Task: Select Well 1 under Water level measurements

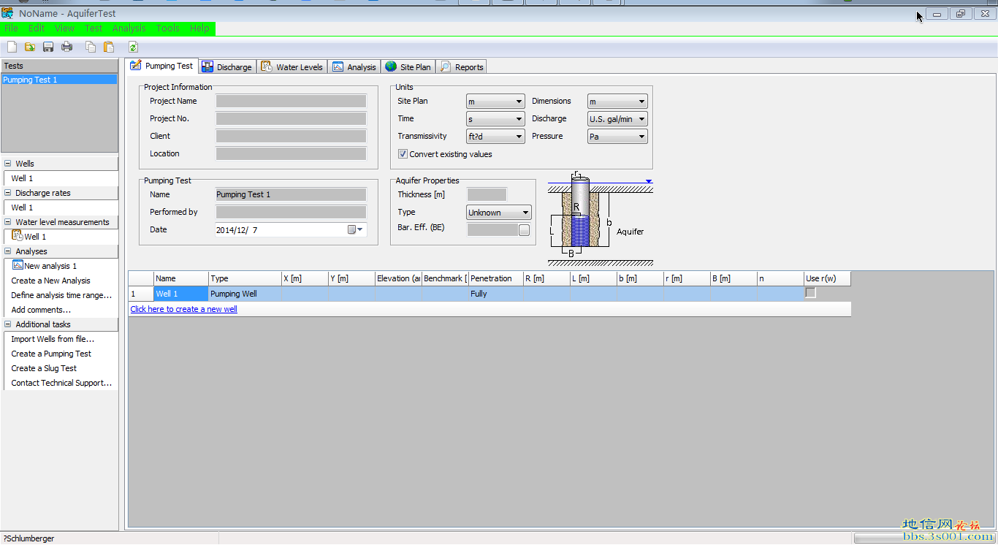Action: point(35,237)
